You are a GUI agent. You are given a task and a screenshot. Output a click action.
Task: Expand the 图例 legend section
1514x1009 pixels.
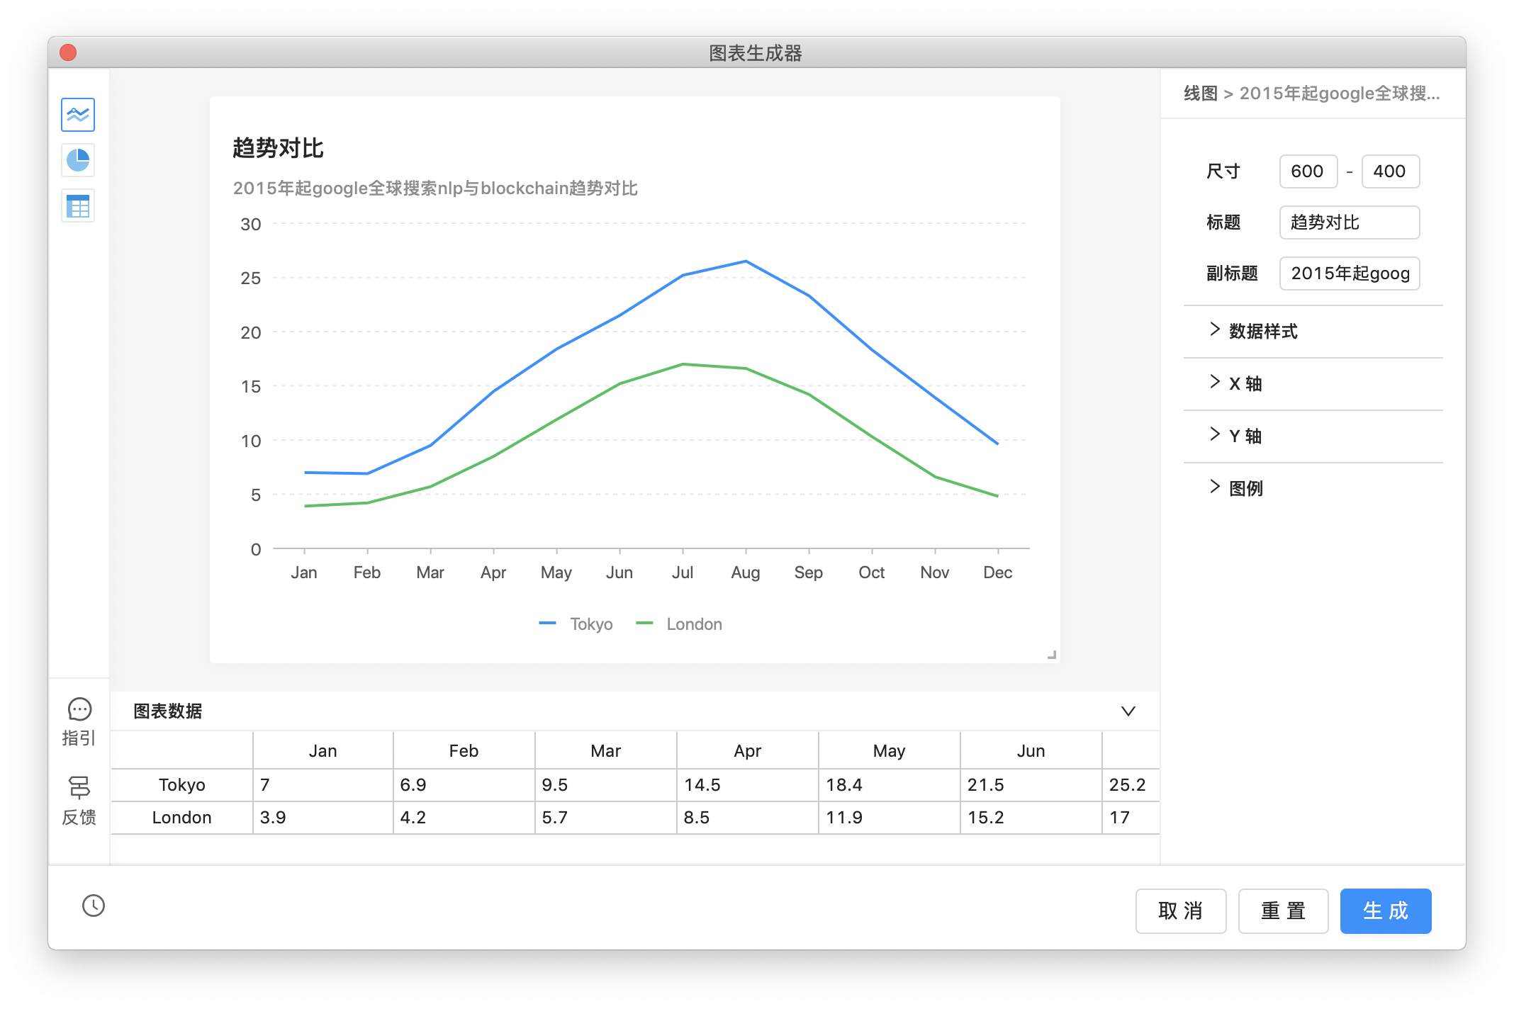1245,488
